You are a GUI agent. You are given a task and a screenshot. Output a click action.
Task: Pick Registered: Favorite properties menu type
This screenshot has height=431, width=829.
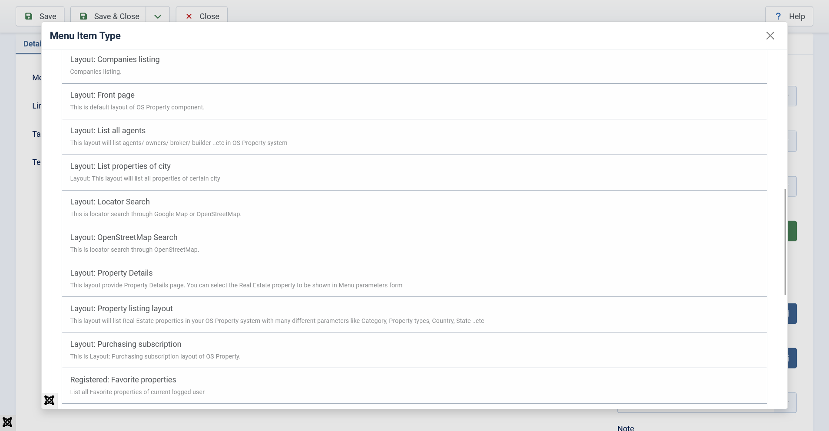(x=123, y=380)
